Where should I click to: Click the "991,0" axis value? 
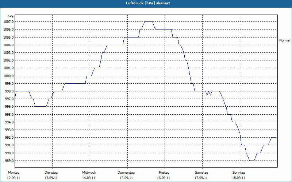9,145
